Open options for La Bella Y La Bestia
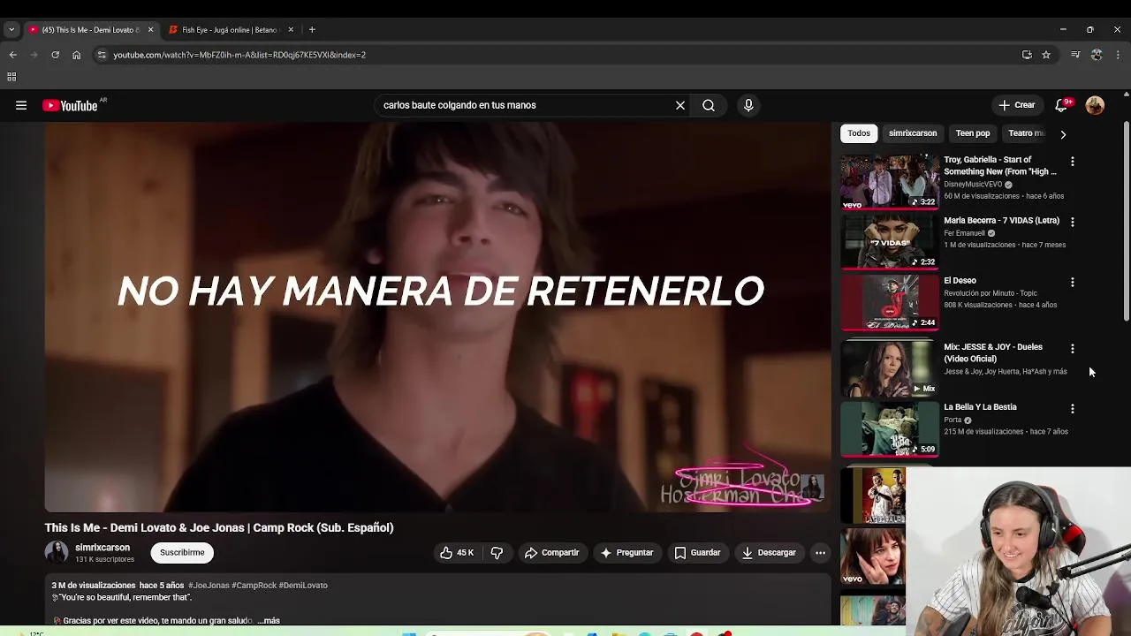The width and height of the screenshot is (1131, 636). coord(1073,409)
